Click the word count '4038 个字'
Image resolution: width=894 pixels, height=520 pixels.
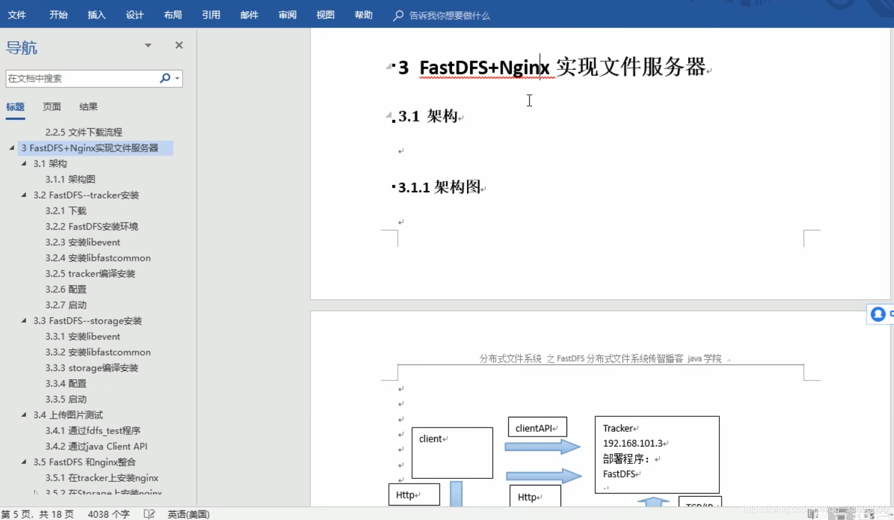tap(109, 514)
